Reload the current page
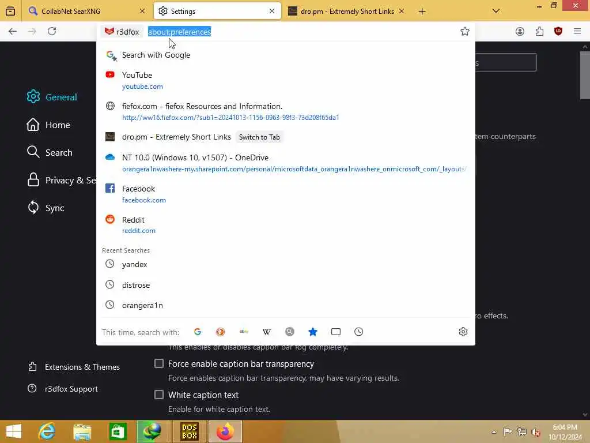 [x=52, y=31]
